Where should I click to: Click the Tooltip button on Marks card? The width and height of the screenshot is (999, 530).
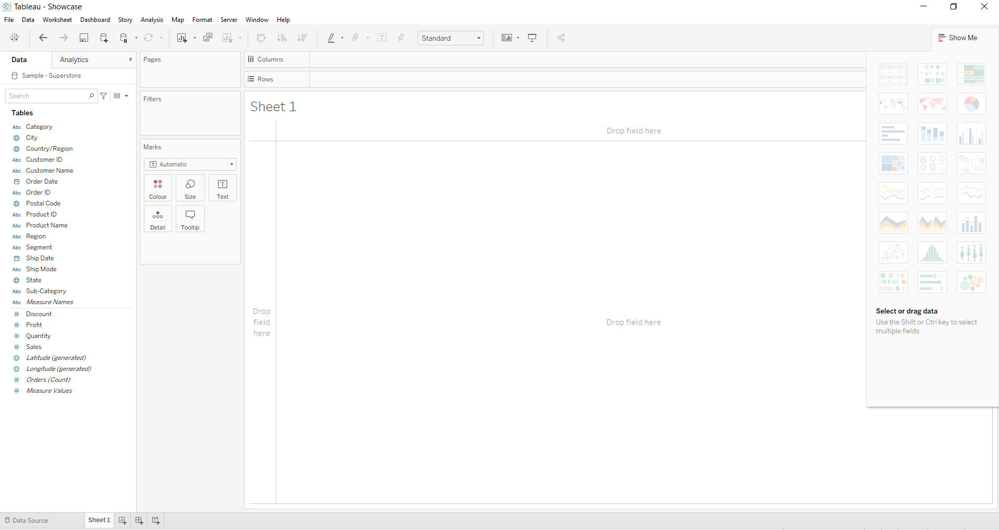click(x=190, y=219)
